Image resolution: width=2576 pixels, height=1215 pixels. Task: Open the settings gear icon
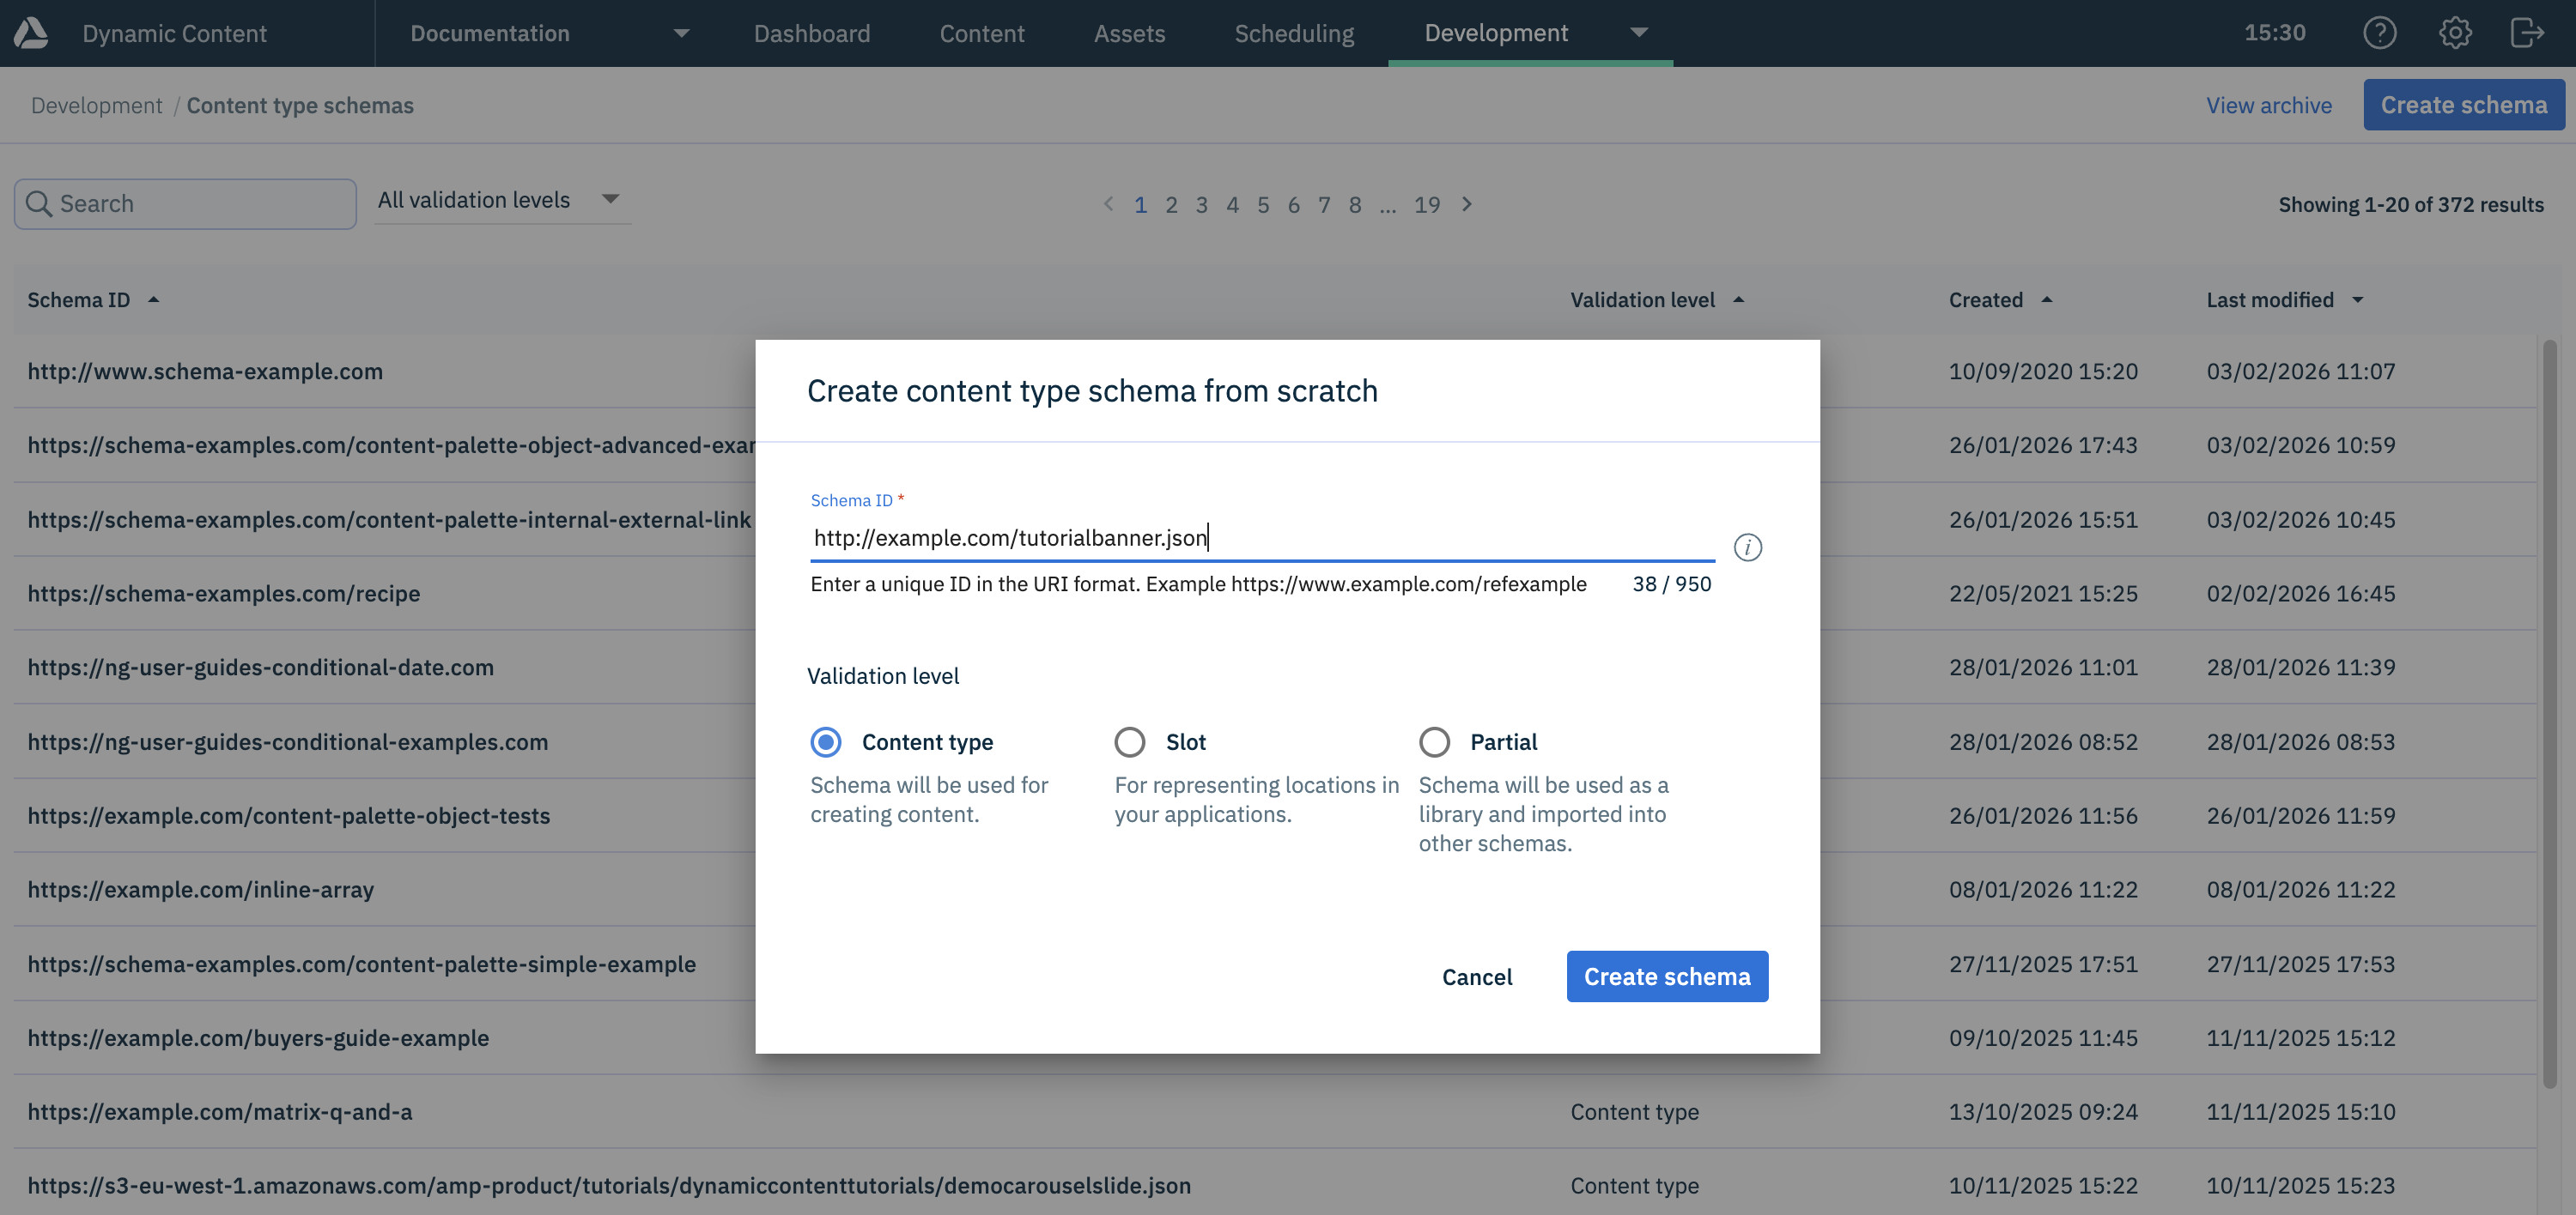click(x=2454, y=33)
